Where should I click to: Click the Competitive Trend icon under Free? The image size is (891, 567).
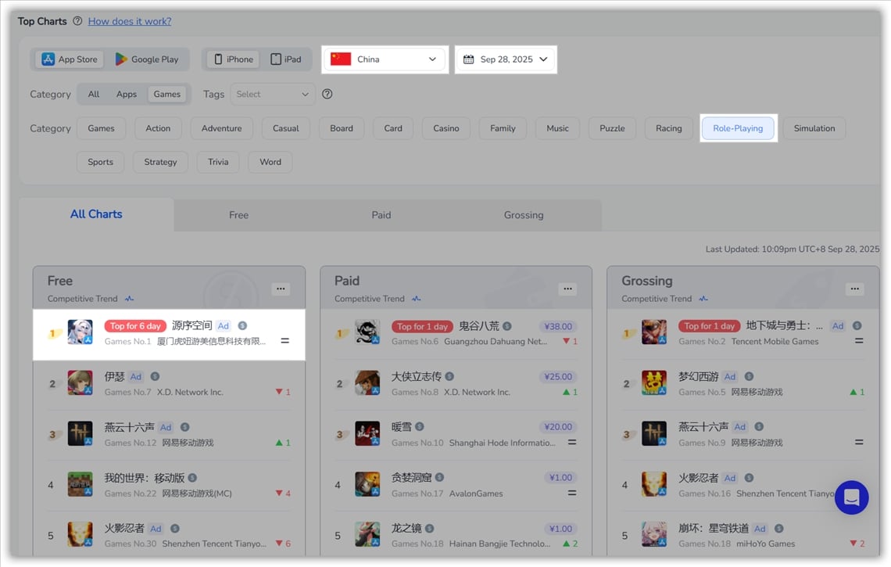[x=129, y=299]
